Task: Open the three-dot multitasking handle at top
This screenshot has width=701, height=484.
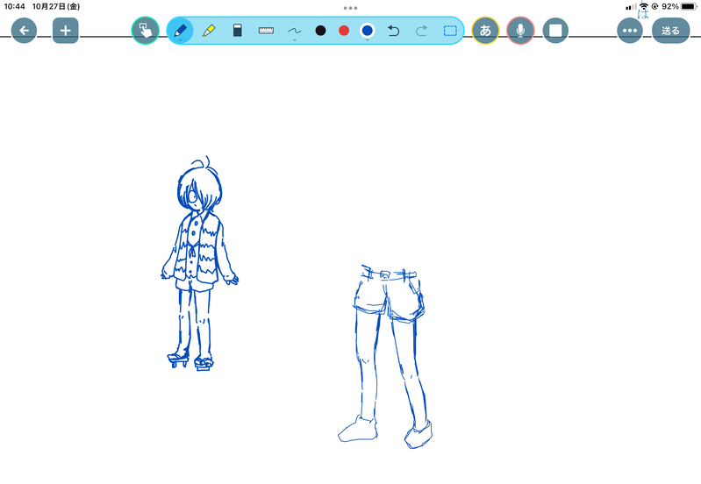Action: [351, 8]
